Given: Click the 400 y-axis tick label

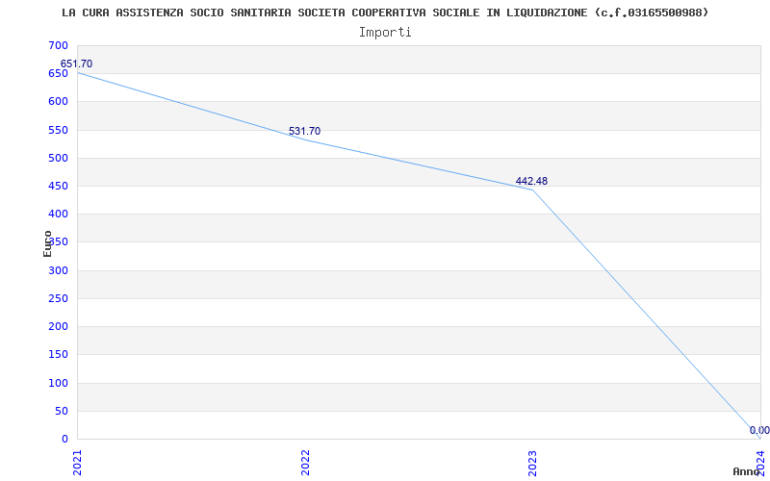Looking at the screenshot, I should 58,214.
